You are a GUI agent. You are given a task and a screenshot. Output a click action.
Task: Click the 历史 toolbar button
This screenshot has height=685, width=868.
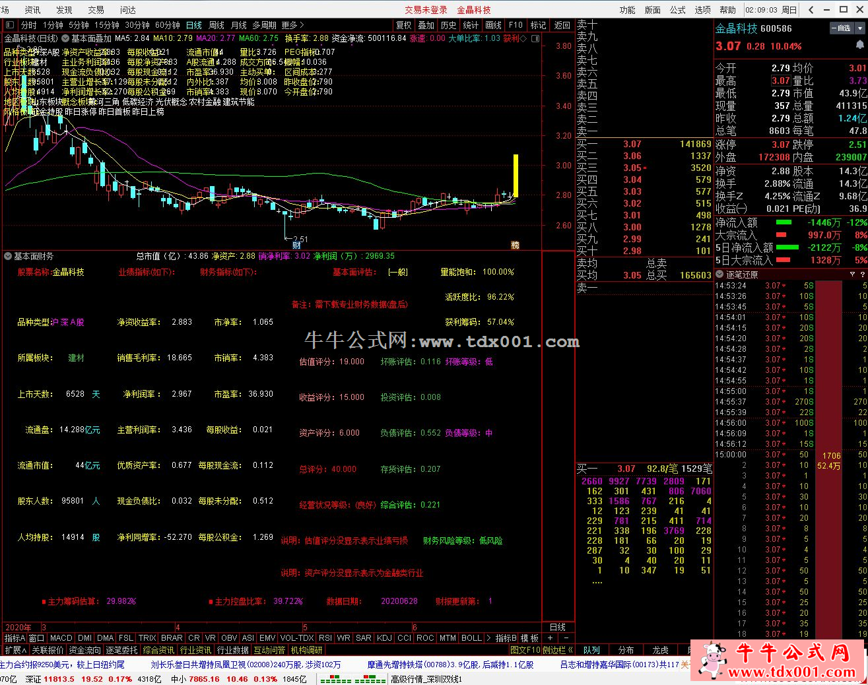point(448,25)
